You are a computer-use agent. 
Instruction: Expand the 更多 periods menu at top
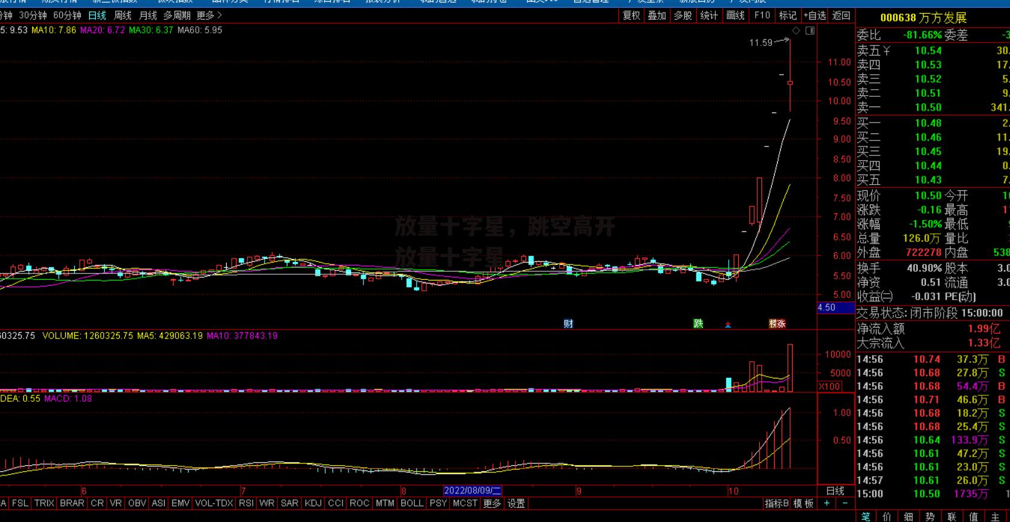coord(209,16)
